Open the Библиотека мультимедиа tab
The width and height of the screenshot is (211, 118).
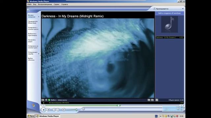(x=32, y=34)
